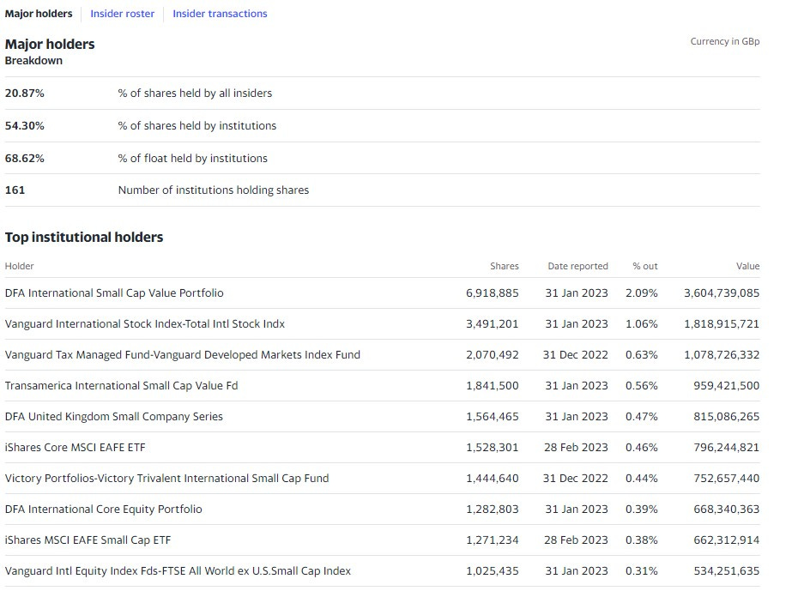Click the 1.06% out value
Screen dimensions: 792x597
[x=642, y=323]
